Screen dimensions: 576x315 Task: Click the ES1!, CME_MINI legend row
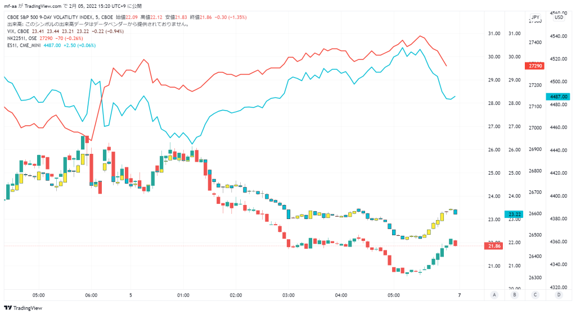[51, 45]
